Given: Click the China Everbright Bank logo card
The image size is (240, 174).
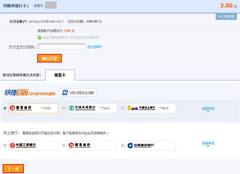Looking at the screenshot, I should [151, 108].
